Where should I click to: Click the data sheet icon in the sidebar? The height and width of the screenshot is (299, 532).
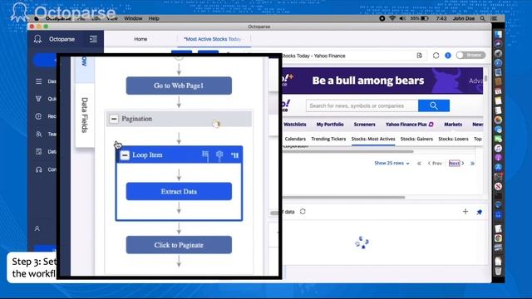[x=39, y=151]
